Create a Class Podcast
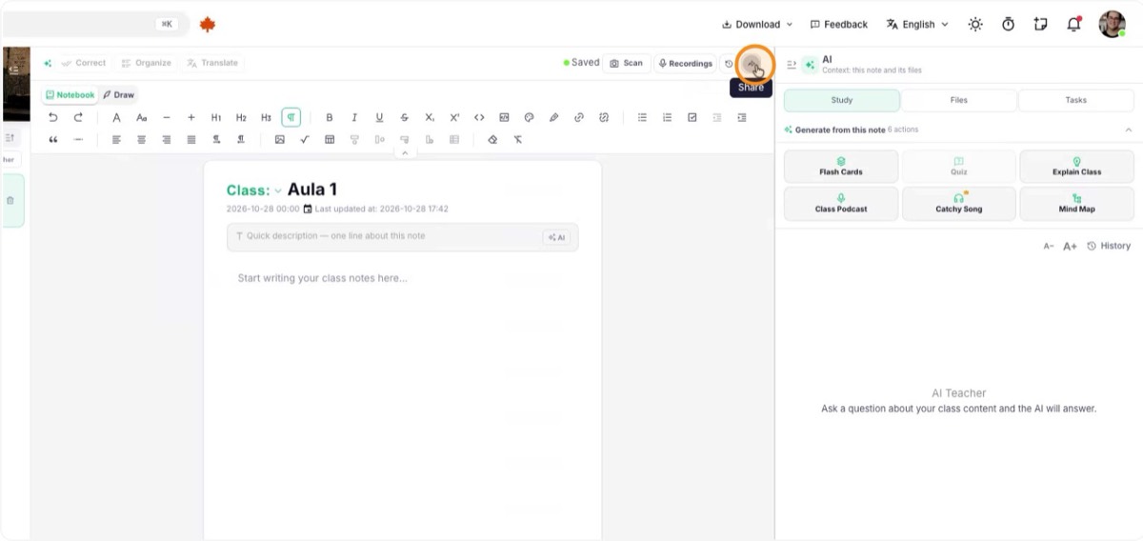Screen dimensions: 1143x541 click(841, 204)
